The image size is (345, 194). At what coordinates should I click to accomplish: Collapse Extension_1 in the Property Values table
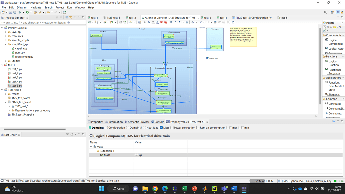(94, 150)
